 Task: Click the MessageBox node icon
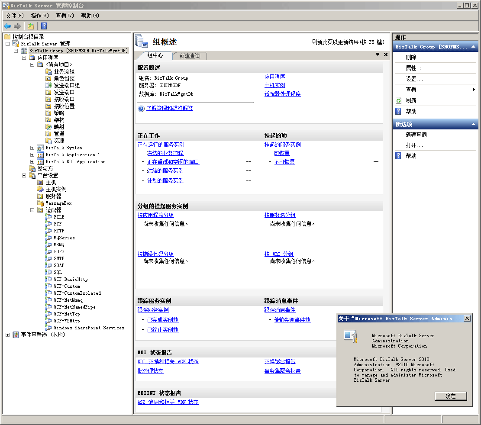click(x=40, y=203)
